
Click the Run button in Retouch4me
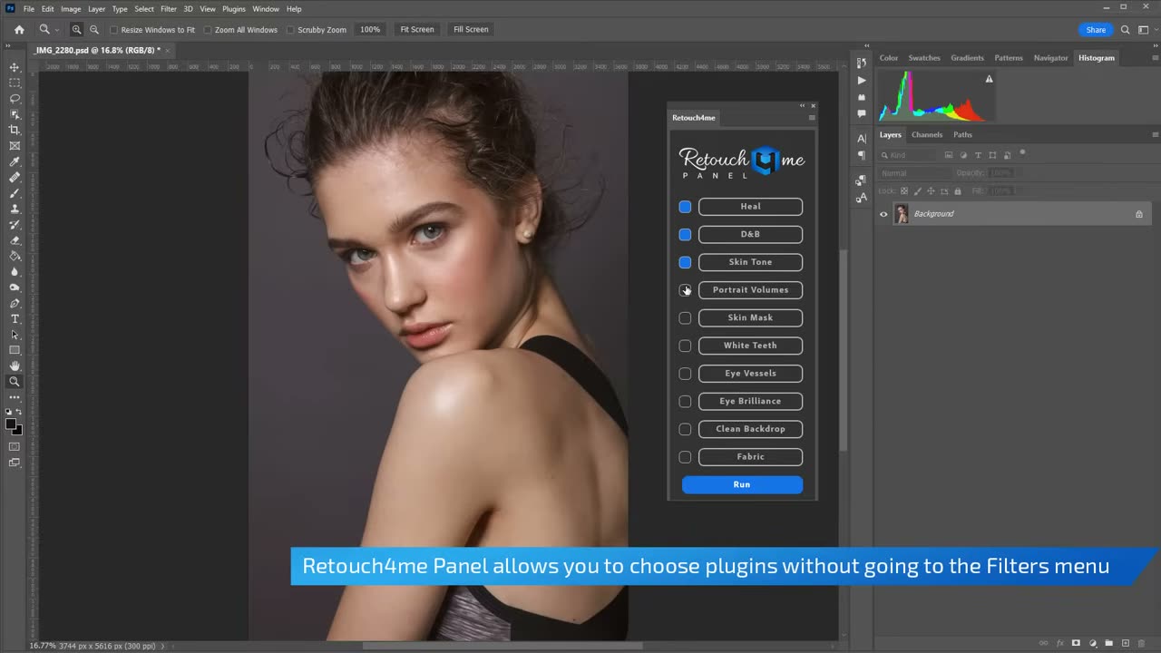[x=742, y=485]
